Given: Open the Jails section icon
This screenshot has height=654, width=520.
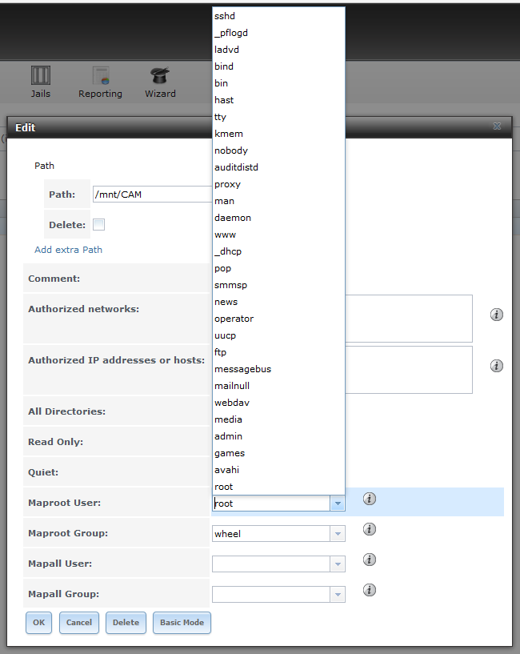Looking at the screenshot, I should pyautogui.click(x=41, y=76).
